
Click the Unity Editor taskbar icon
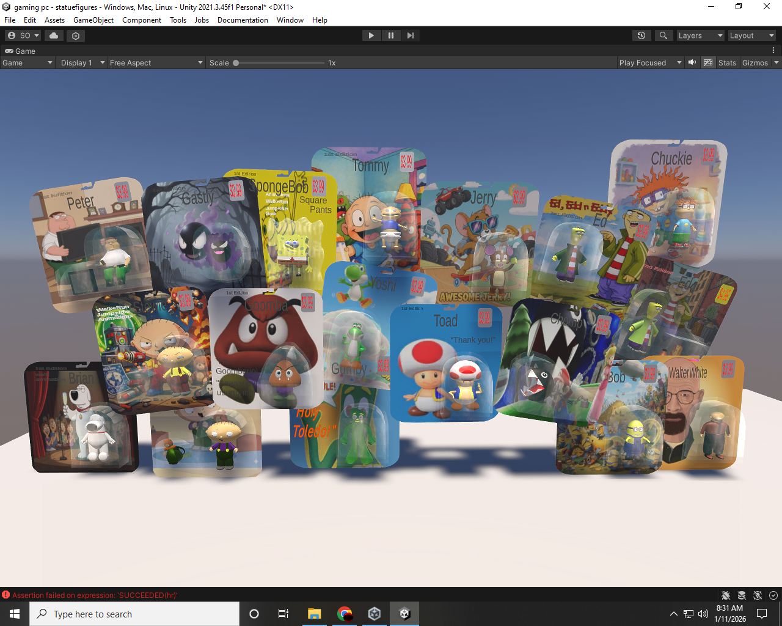[404, 614]
